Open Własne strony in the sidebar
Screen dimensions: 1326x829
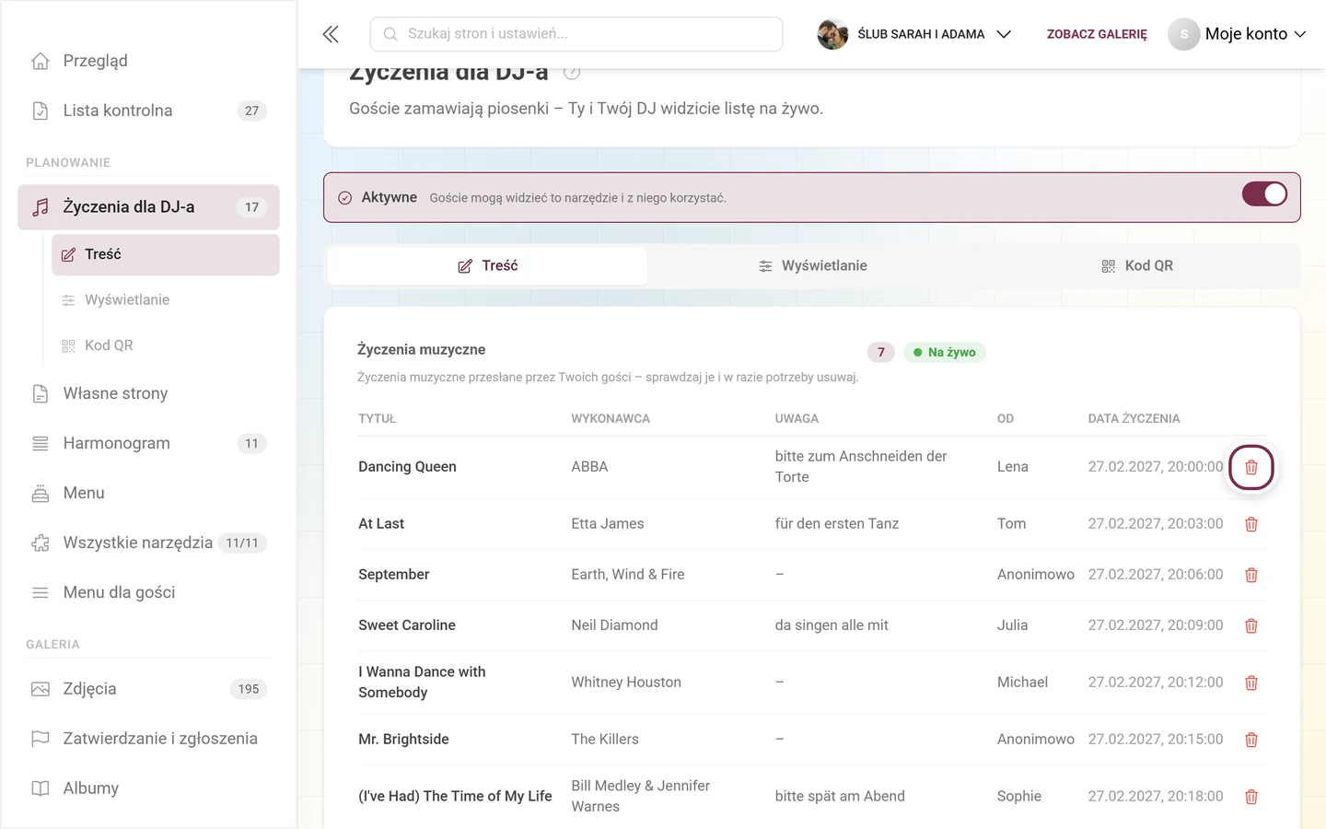coord(147,393)
